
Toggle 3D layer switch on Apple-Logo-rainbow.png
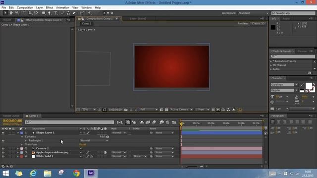tap(105, 153)
